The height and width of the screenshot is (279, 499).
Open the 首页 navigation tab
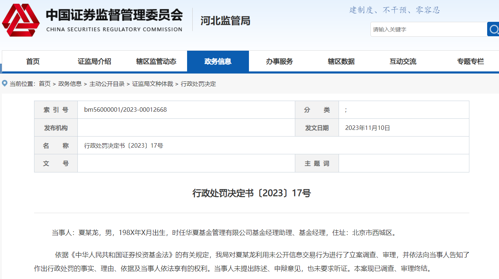(33, 61)
